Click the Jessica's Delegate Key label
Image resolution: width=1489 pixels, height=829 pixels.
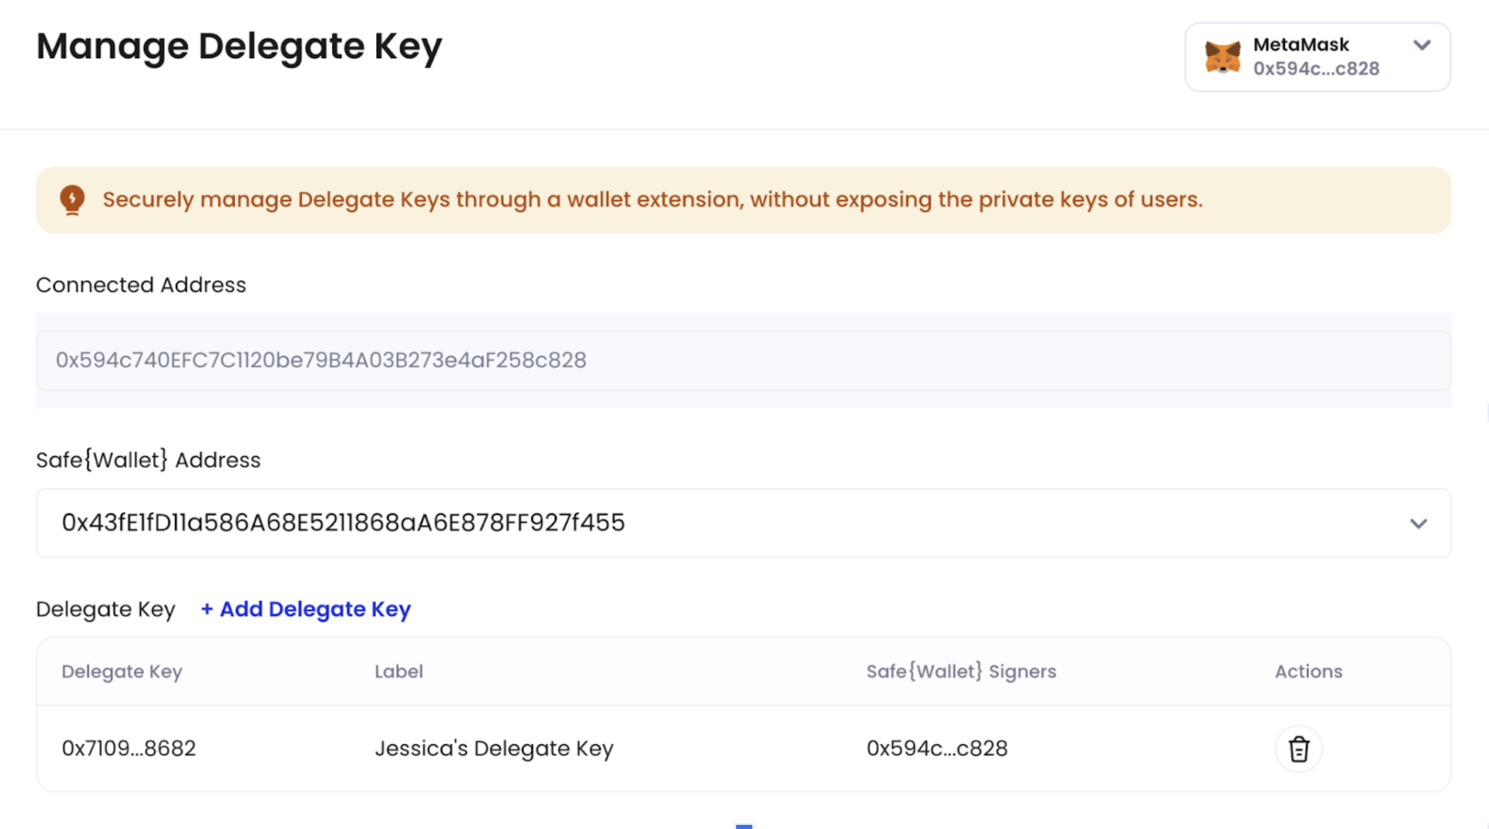point(494,748)
